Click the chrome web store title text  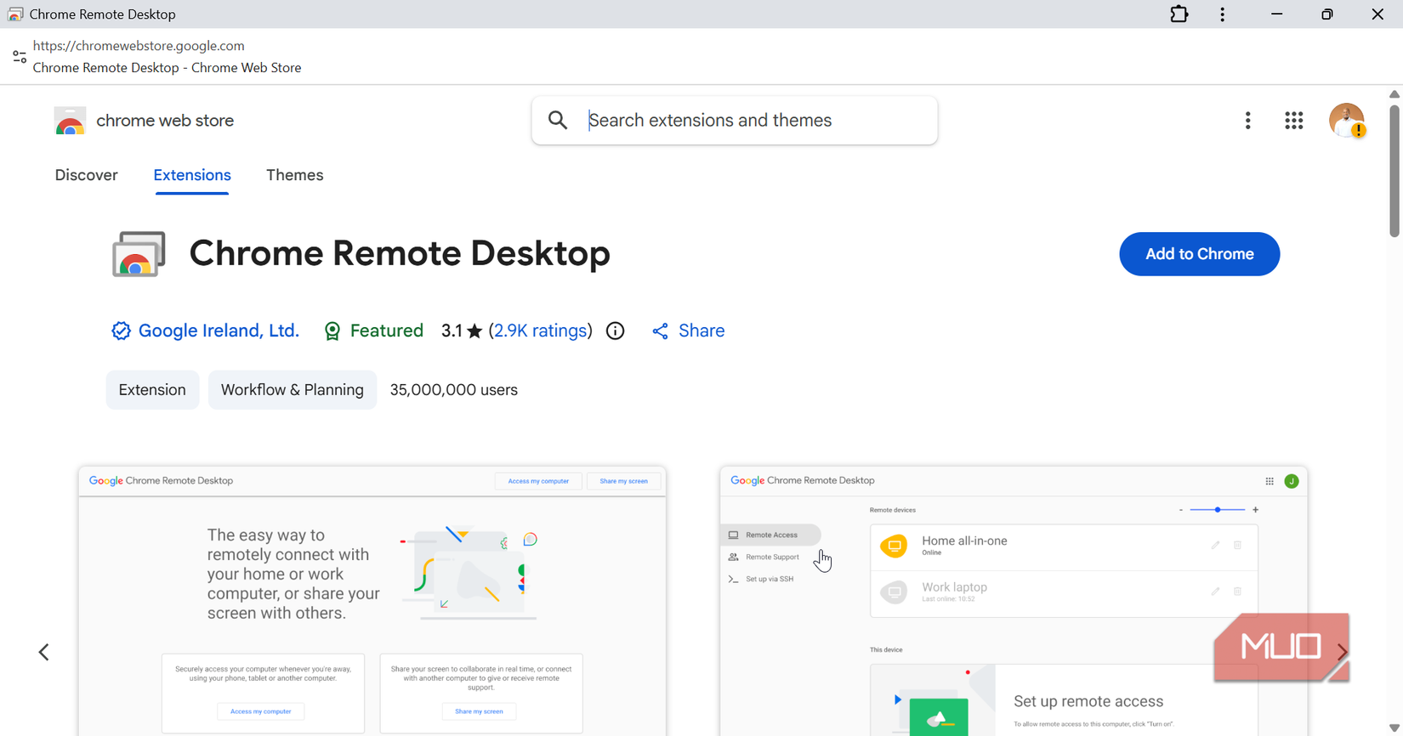coord(165,121)
